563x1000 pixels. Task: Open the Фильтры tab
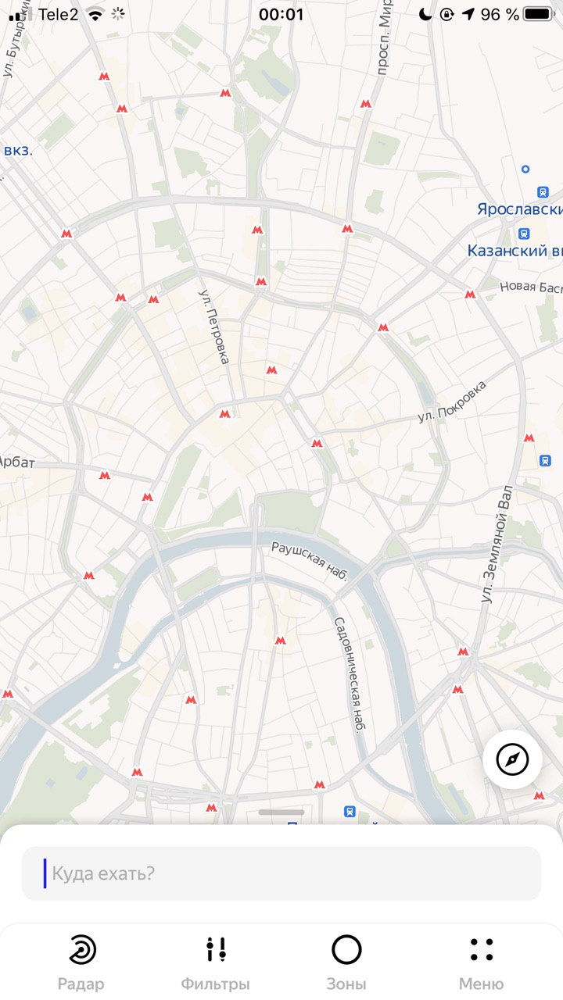point(215,962)
